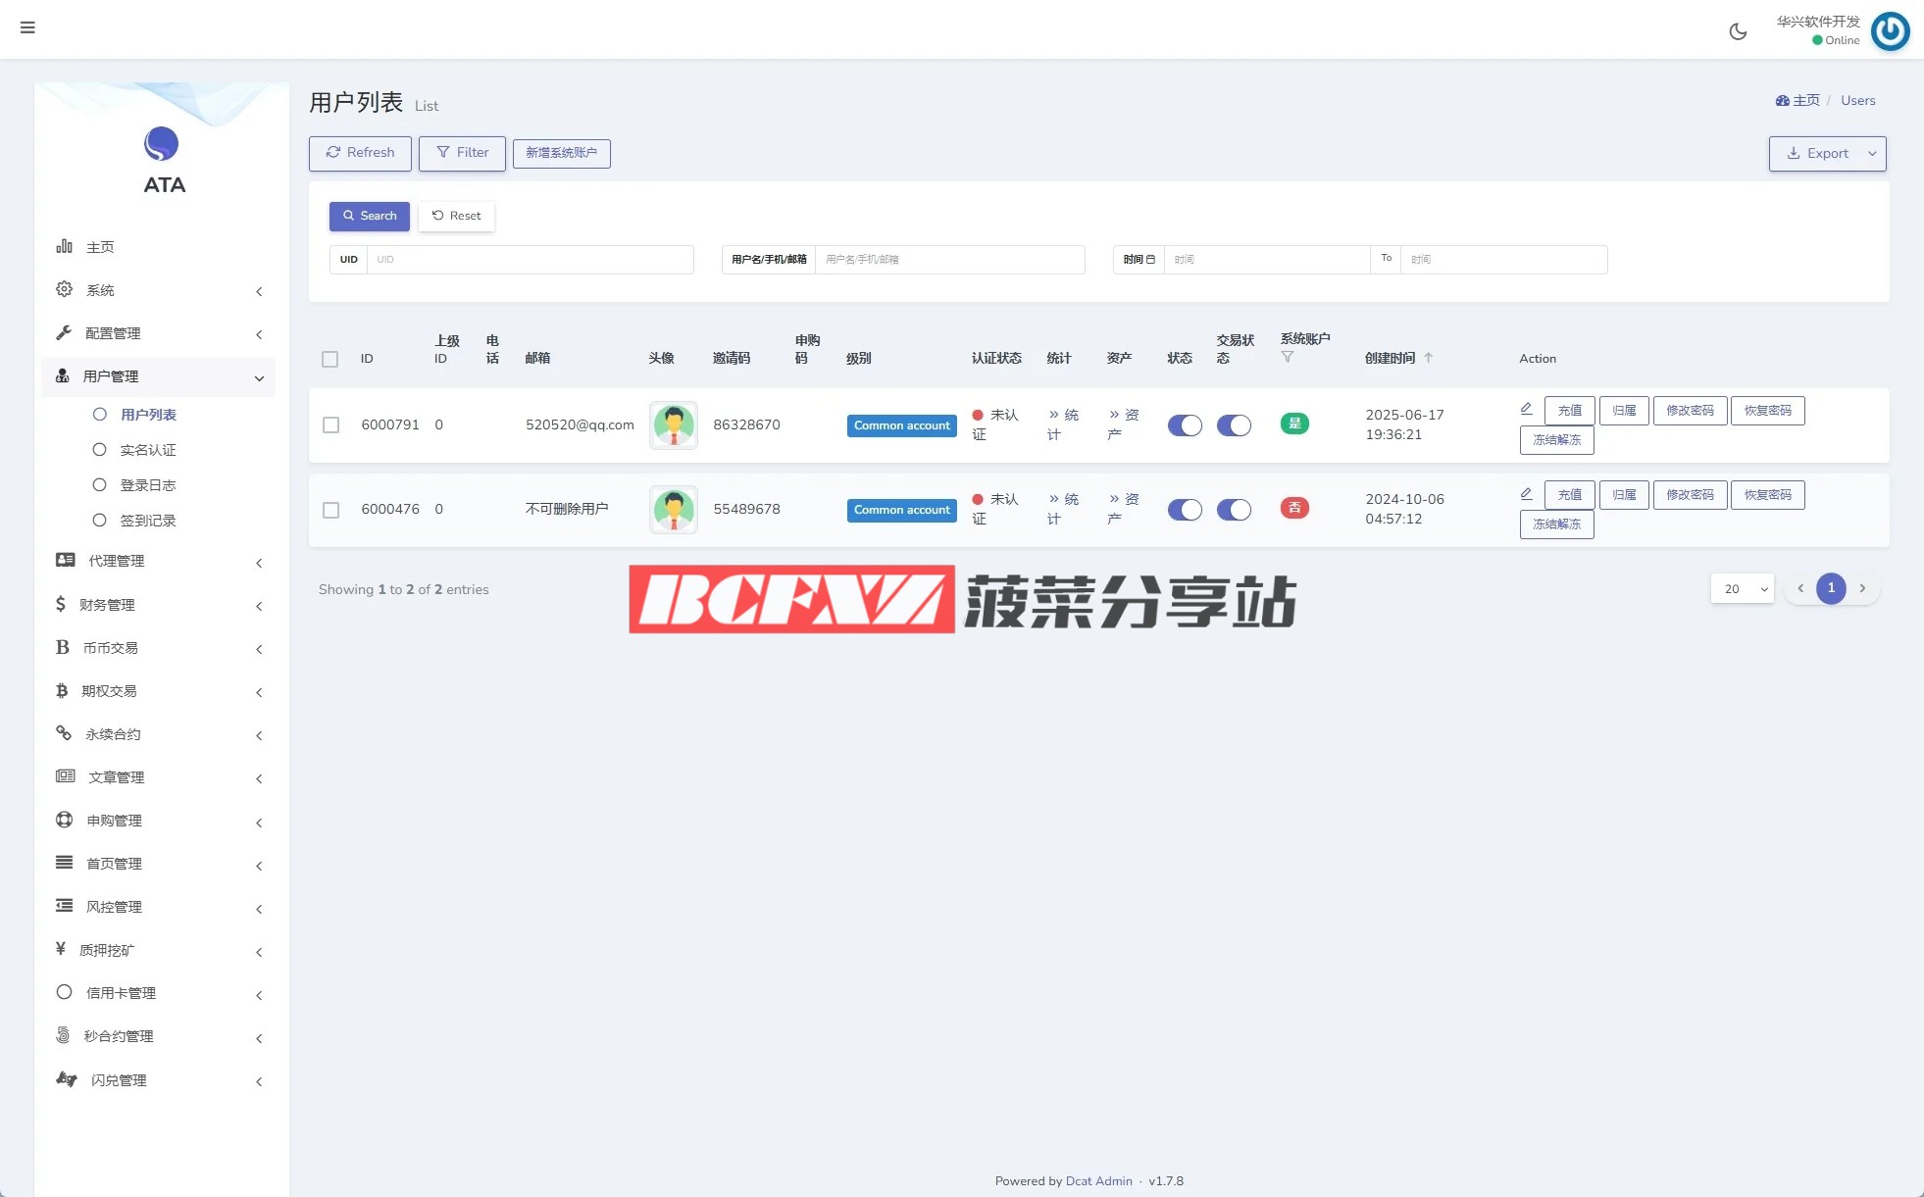Viewport: 1924px width, 1197px height.
Task: Click the user avatar power icon
Action: tap(1890, 30)
